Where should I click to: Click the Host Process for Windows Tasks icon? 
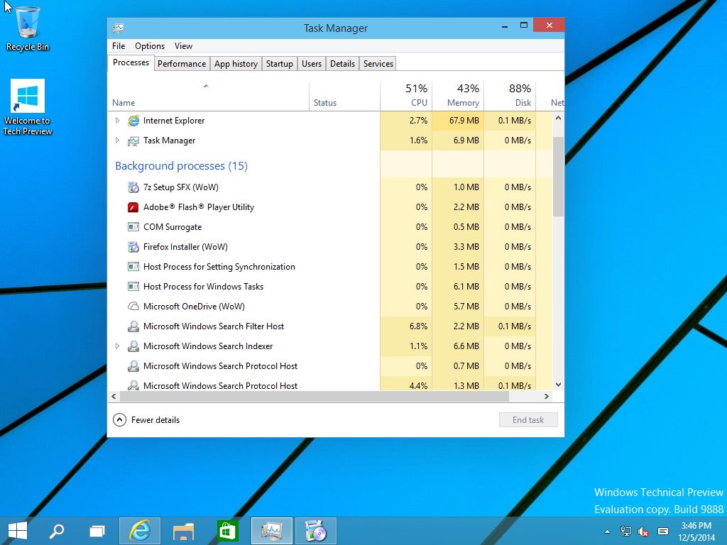tap(133, 287)
